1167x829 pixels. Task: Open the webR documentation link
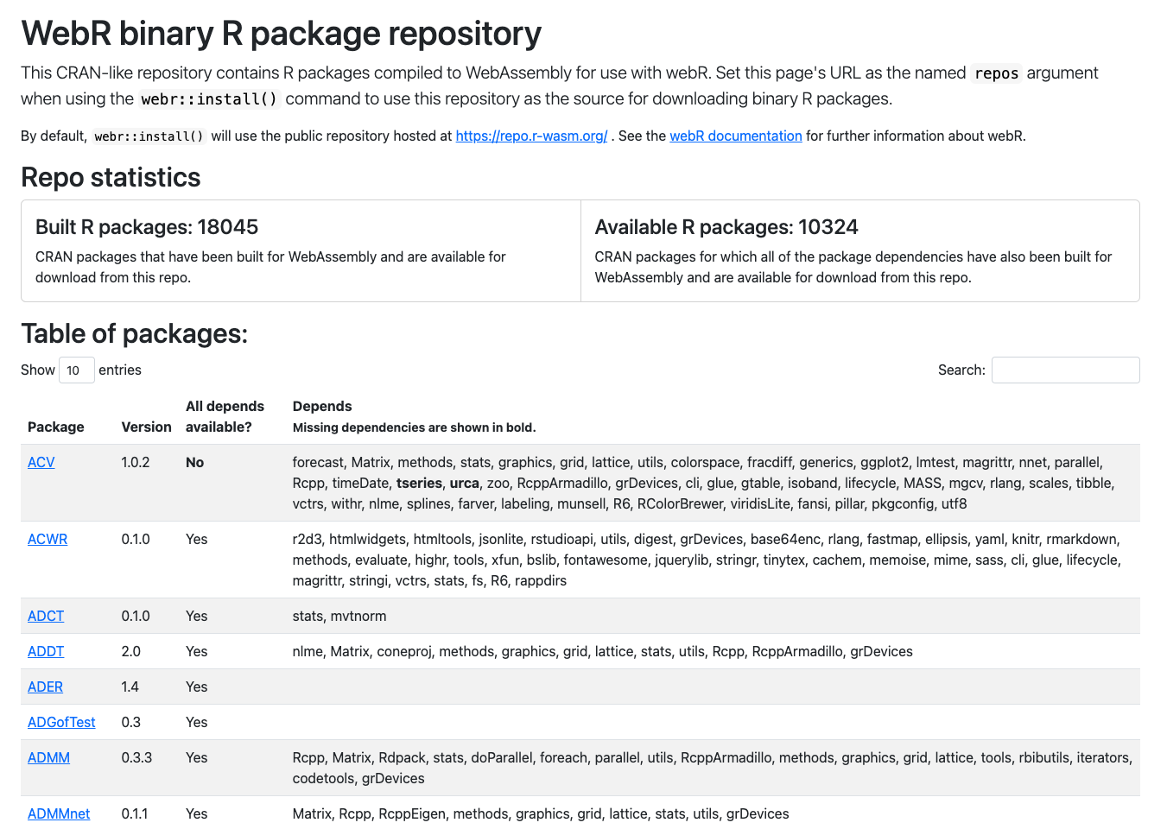pyautogui.click(x=735, y=136)
